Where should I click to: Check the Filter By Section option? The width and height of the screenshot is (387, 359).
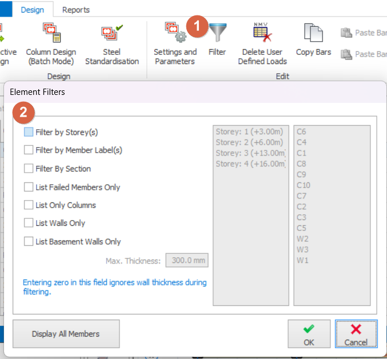(29, 169)
